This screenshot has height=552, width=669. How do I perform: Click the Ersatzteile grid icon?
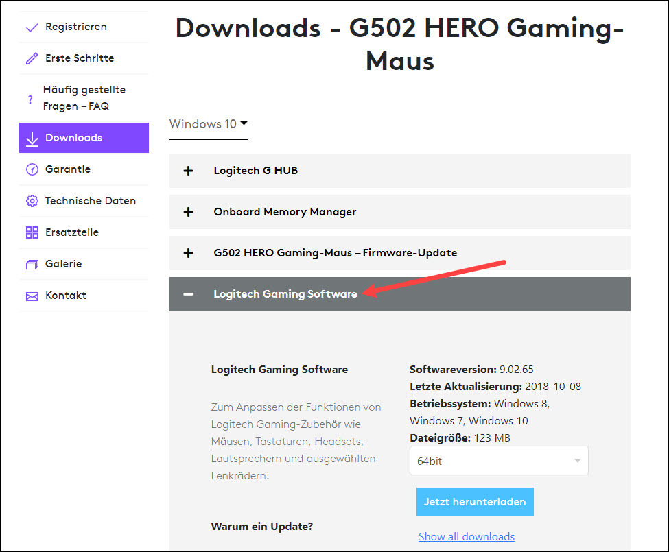pos(31,232)
